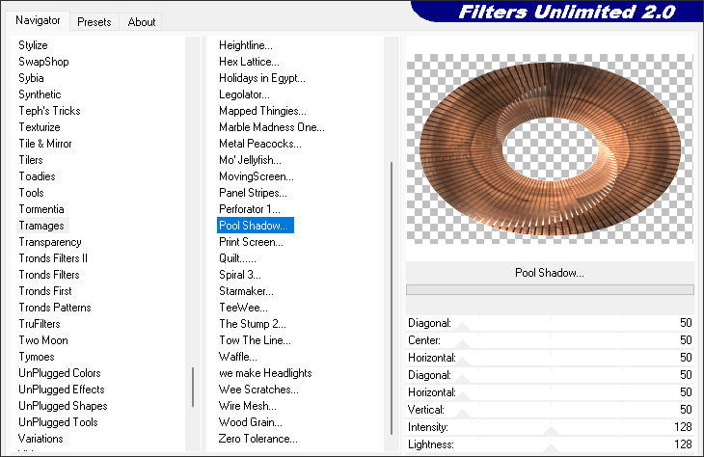The image size is (704, 457).
Task: Click the category list scrollbar
Action: tap(194, 386)
